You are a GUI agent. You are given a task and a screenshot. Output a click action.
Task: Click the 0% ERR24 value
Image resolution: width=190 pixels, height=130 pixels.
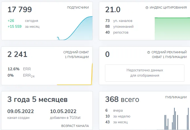pyautogui.click(x=11, y=75)
